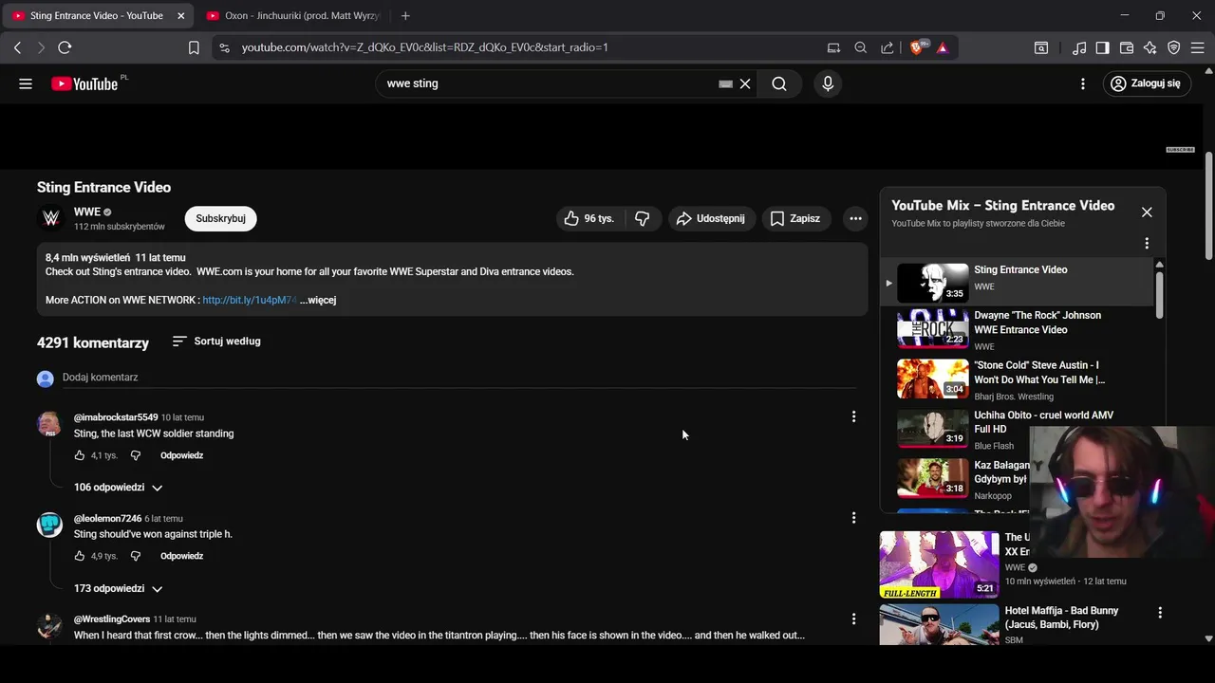The width and height of the screenshot is (1215, 683).
Task: Run search with magnifier button
Action: 779,83
